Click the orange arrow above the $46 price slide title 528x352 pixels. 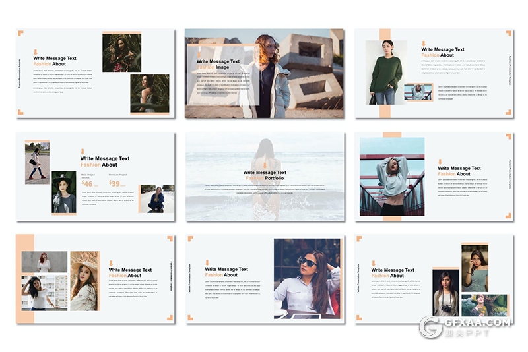pyautogui.click(x=82, y=151)
